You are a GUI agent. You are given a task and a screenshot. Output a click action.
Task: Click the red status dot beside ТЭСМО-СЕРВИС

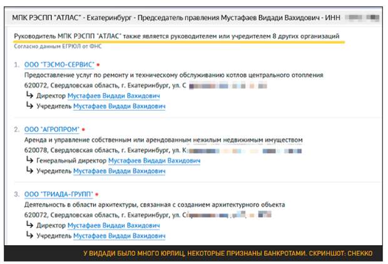tap(99, 64)
